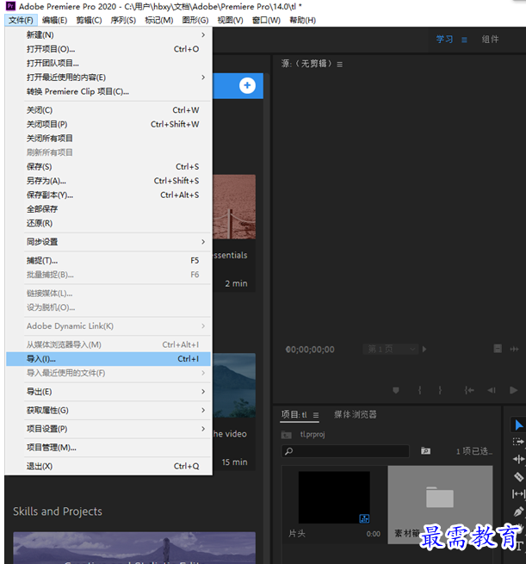Select the 片头 sequence thumbnail
The height and width of the screenshot is (564, 526).
334,498
